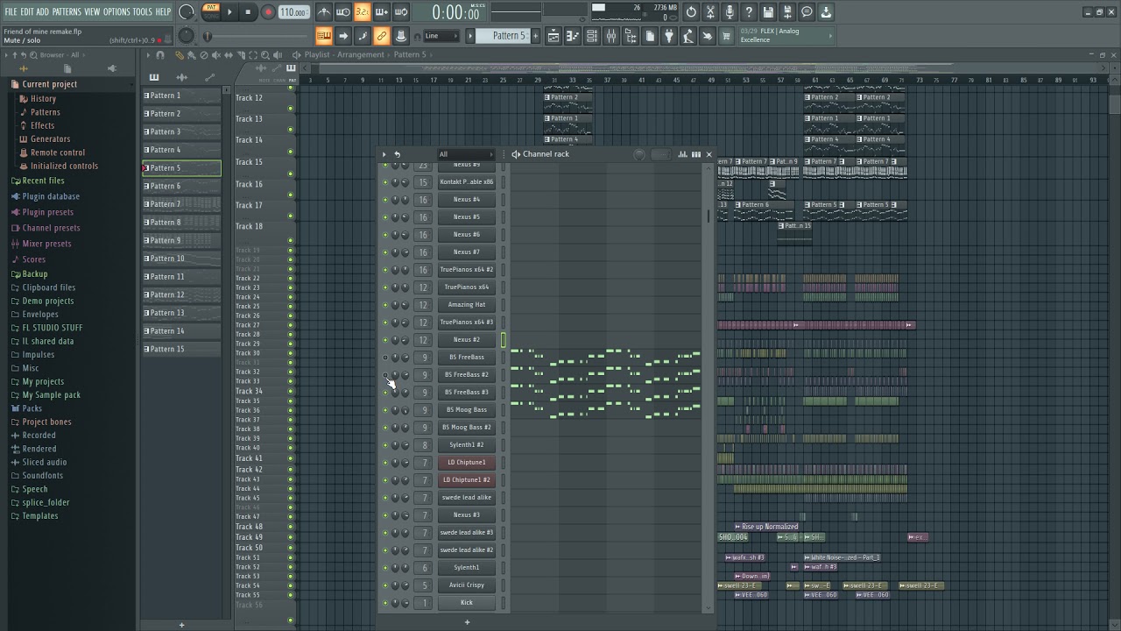Open the stamp tool icon
The width and height of the screenshot is (1121, 631).
pos(401,36)
